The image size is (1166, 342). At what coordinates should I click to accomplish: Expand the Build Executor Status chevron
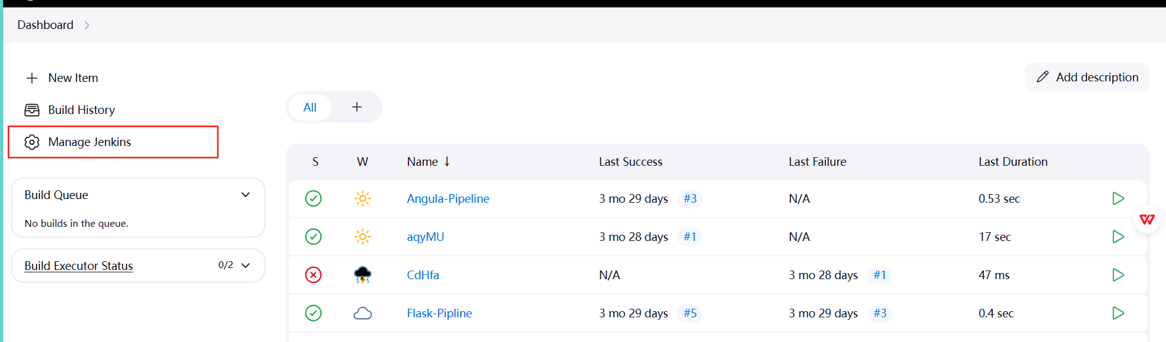246,266
